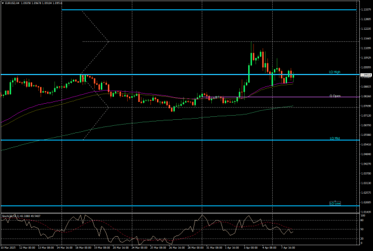Select the EURUSD,H4 chart title text
The width and height of the screenshot is (373, 251).
pos(12,4)
